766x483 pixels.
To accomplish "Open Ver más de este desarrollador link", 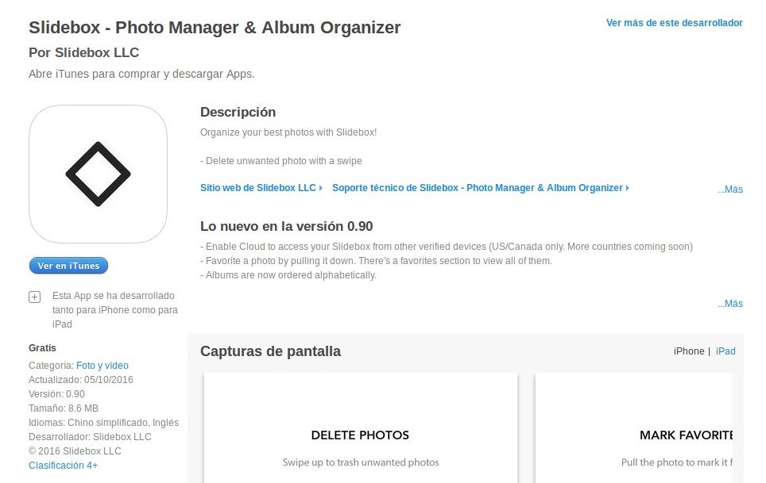I will [x=674, y=23].
